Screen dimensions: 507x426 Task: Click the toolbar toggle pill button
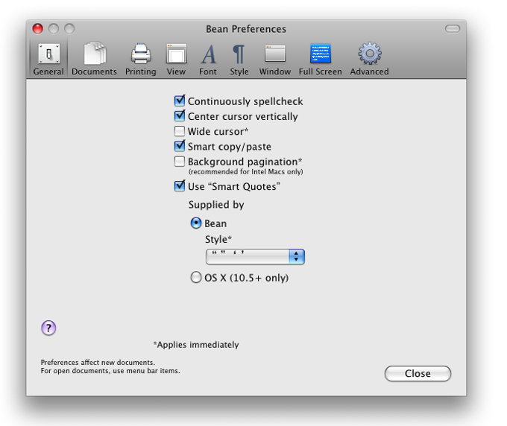click(453, 29)
